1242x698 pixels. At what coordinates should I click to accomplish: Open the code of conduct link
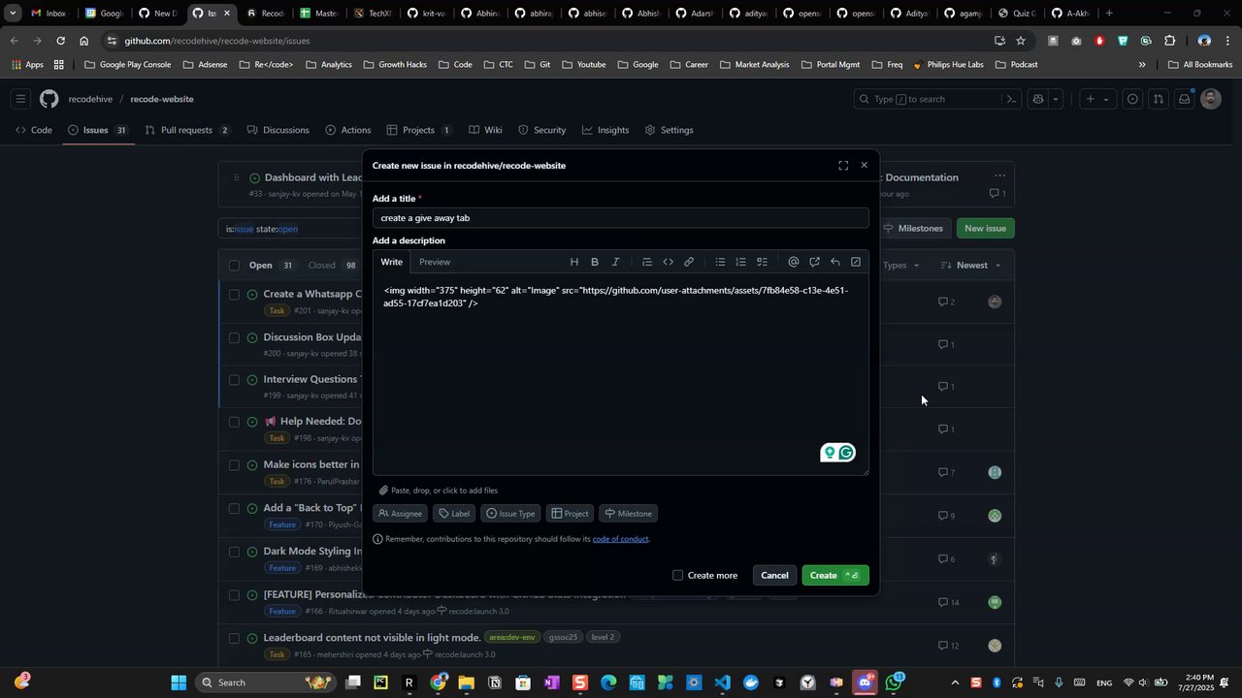(x=620, y=539)
